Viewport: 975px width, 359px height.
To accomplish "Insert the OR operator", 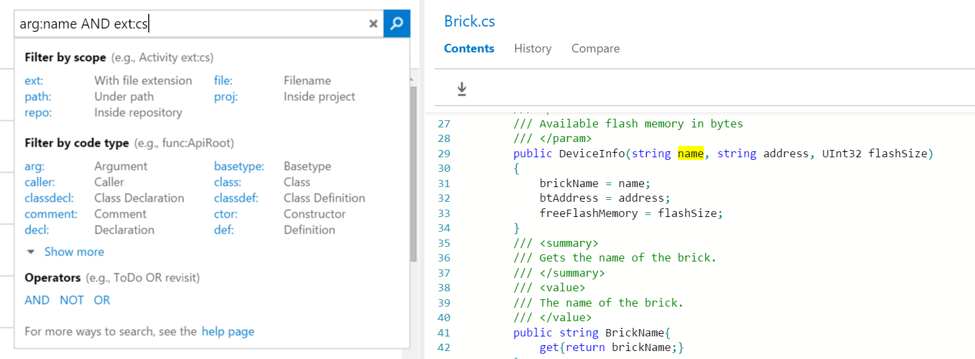I will click(x=102, y=300).
